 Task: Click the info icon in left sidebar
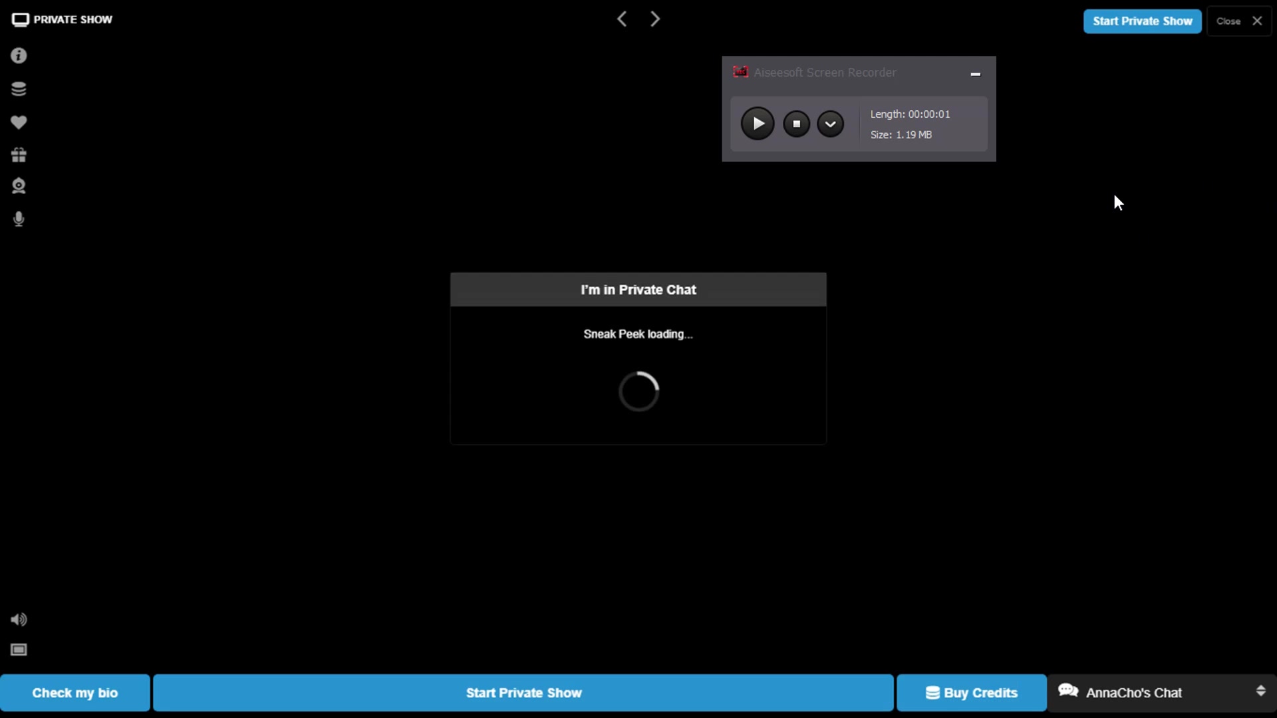[19, 56]
